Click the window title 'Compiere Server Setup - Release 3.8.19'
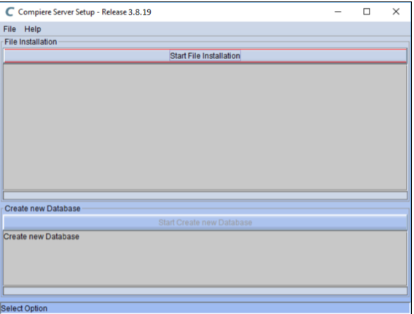Screen dimensions: 414x314 click(85, 12)
